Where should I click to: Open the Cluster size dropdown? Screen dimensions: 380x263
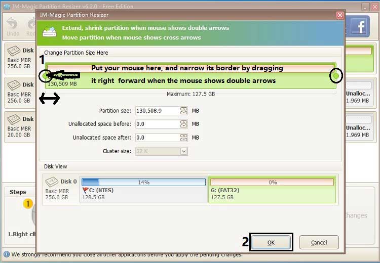tap(184, 151)
